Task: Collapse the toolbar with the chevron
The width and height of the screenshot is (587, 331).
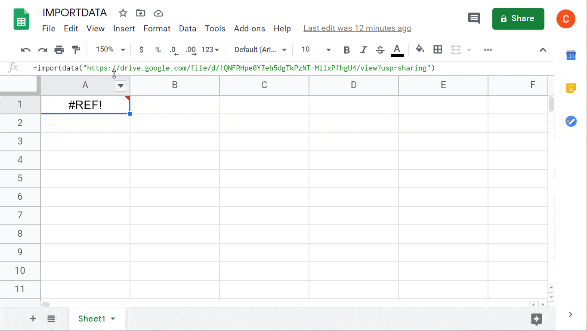Action: click(x=543, y=49)
